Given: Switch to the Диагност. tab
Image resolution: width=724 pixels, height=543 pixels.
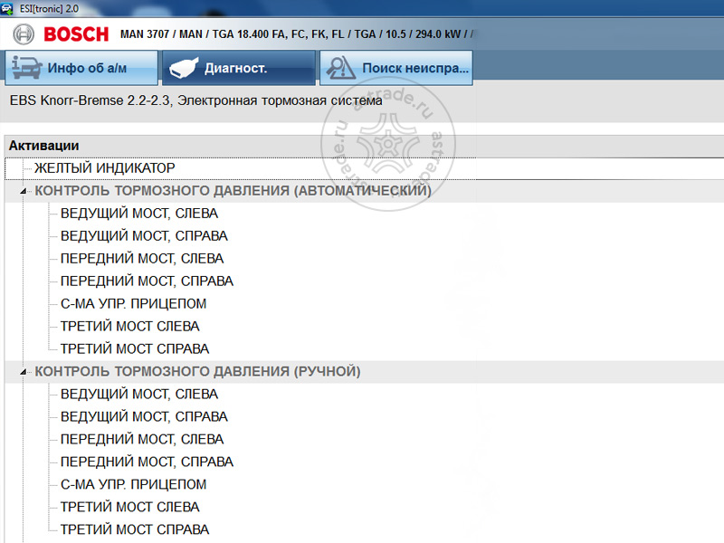Looking at the screenshot, I should [239, 68].
